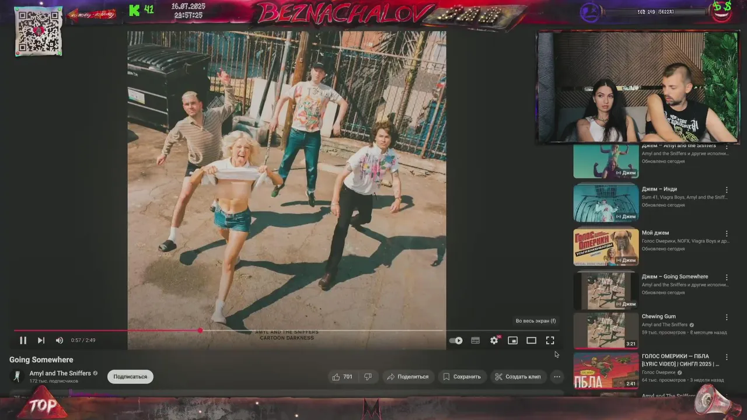Viewport: 747px width, 420px height.
Task: Click the 172 тыс. подписчиков text
Action: (x=54, y=381)
